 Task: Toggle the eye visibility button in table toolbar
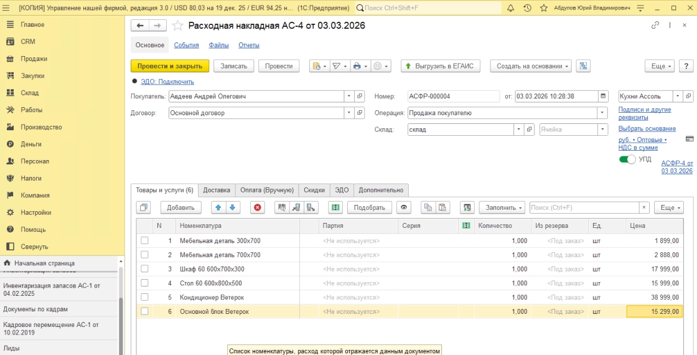click(404, 207)
